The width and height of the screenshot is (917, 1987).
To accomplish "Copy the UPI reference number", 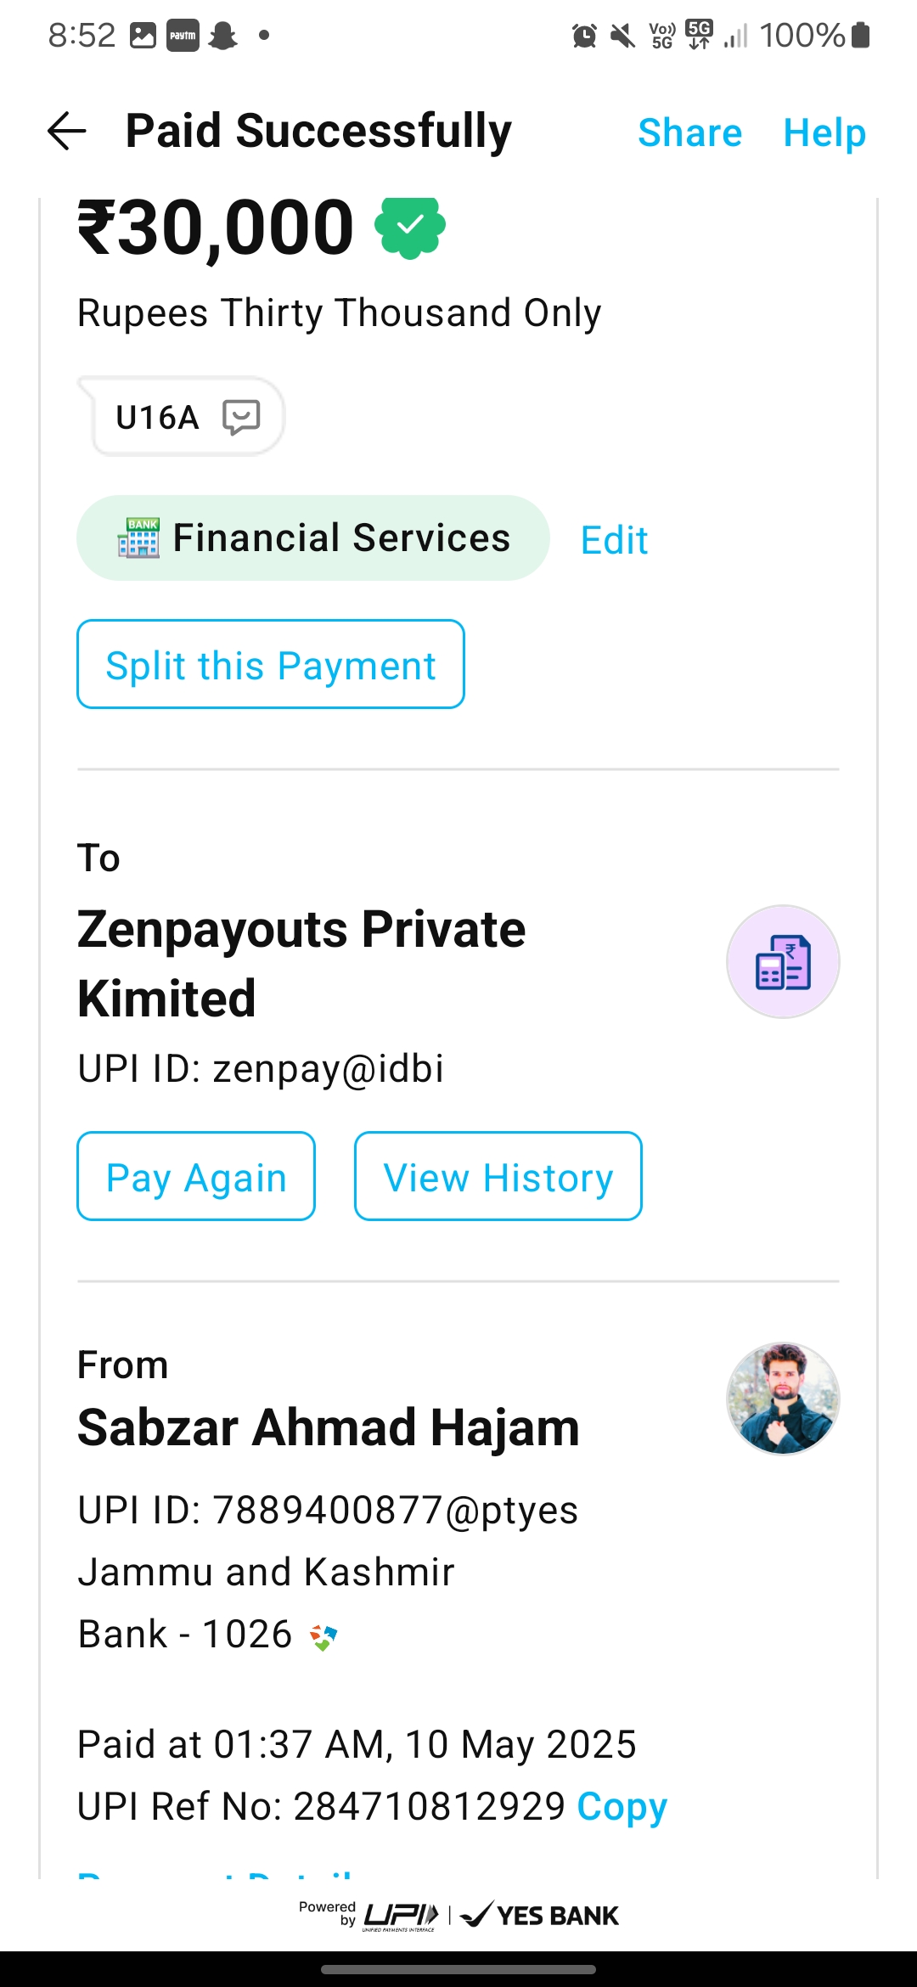I will click(622, 1806).
